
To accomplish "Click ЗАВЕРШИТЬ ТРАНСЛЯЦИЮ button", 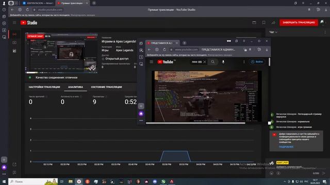I will 299,23.
